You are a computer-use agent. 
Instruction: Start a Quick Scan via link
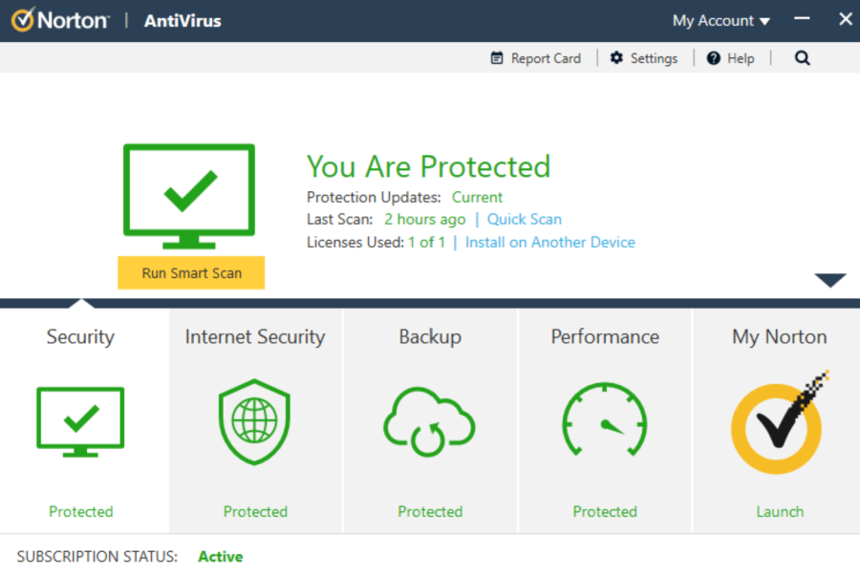tap(525, 220)
